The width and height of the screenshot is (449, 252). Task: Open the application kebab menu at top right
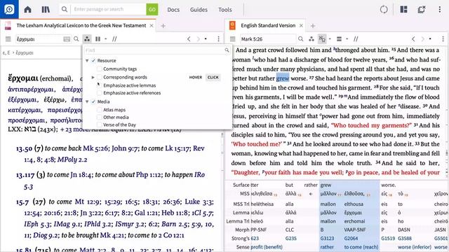coord(440,9)
